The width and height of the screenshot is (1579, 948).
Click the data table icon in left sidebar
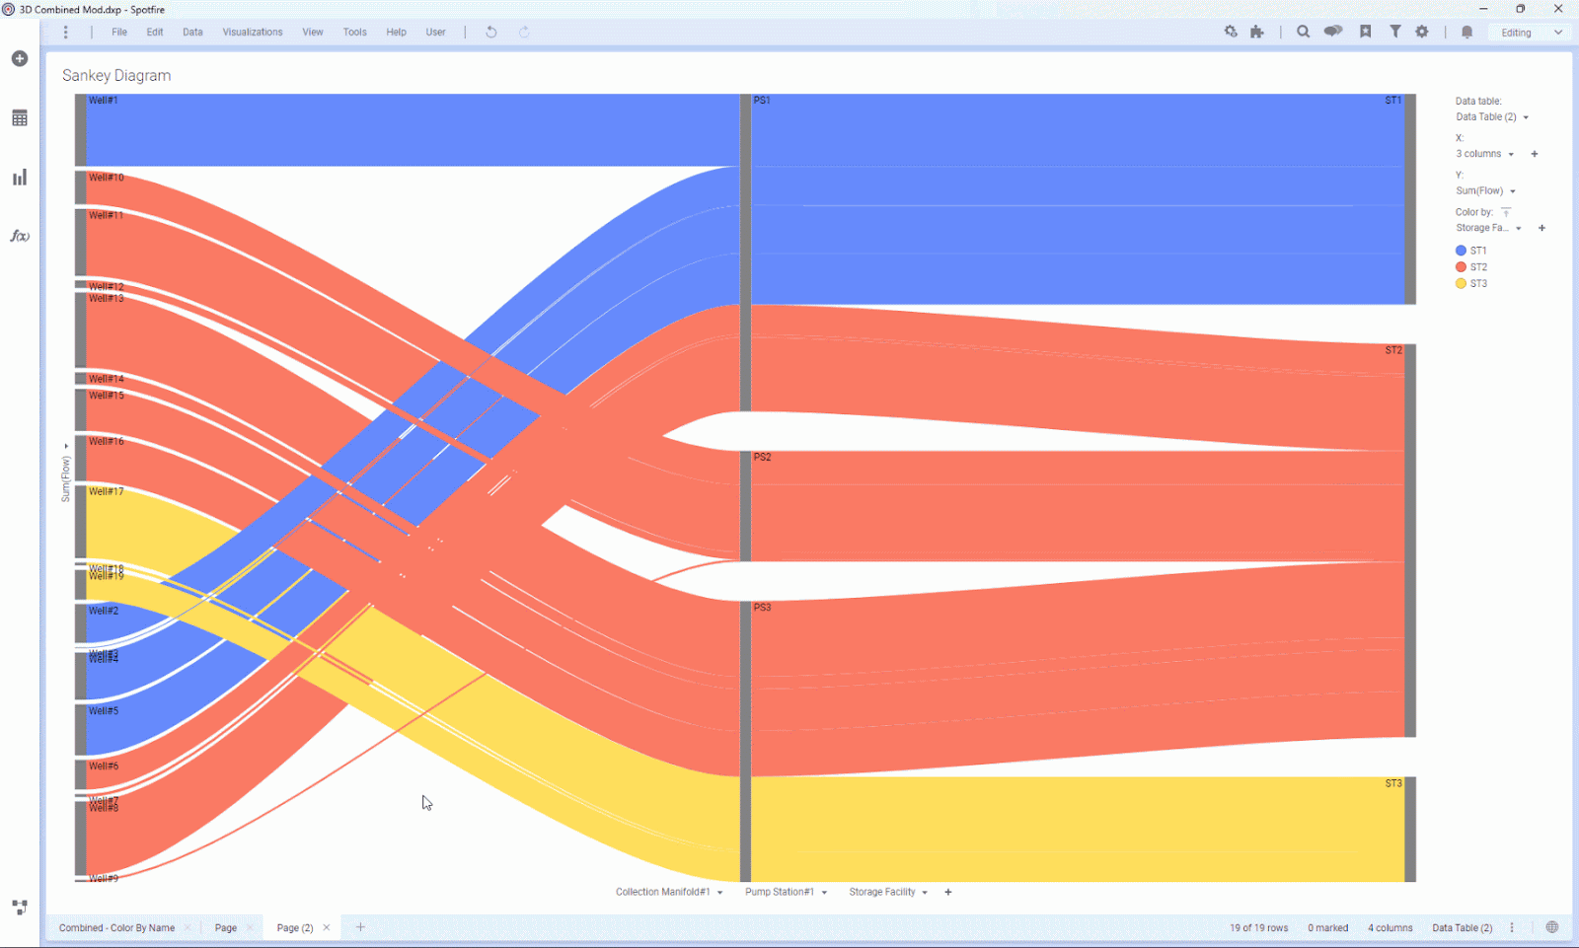(19, 117)
